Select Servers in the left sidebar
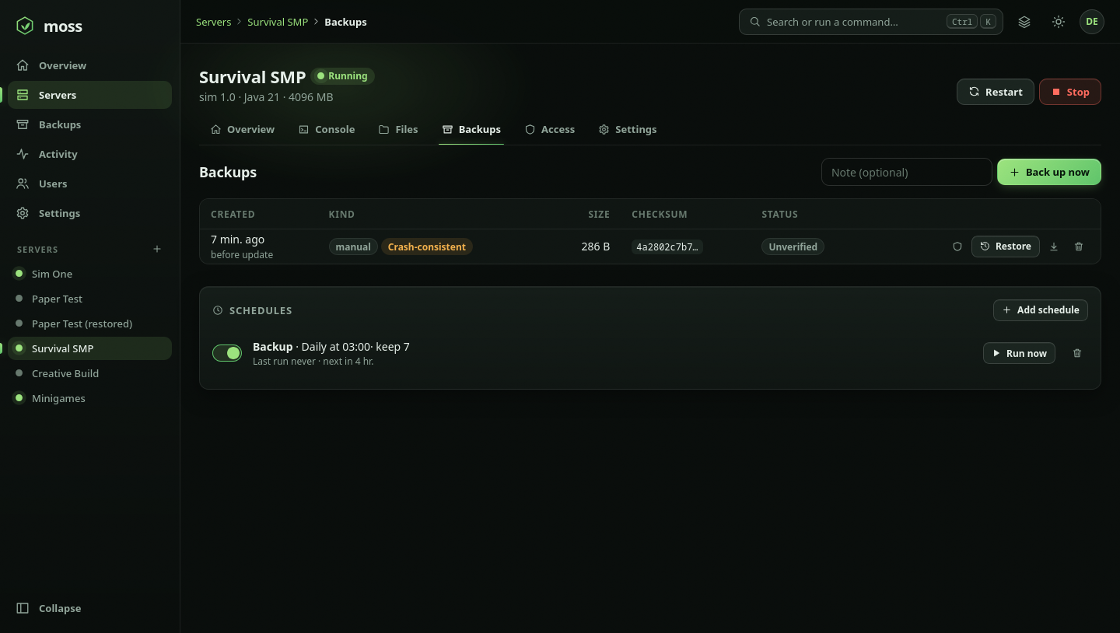 tap(89, 95)
